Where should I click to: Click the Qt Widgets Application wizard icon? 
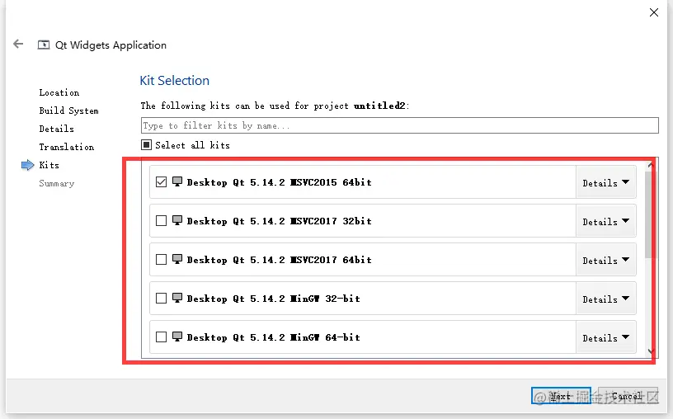pos(44,45)
